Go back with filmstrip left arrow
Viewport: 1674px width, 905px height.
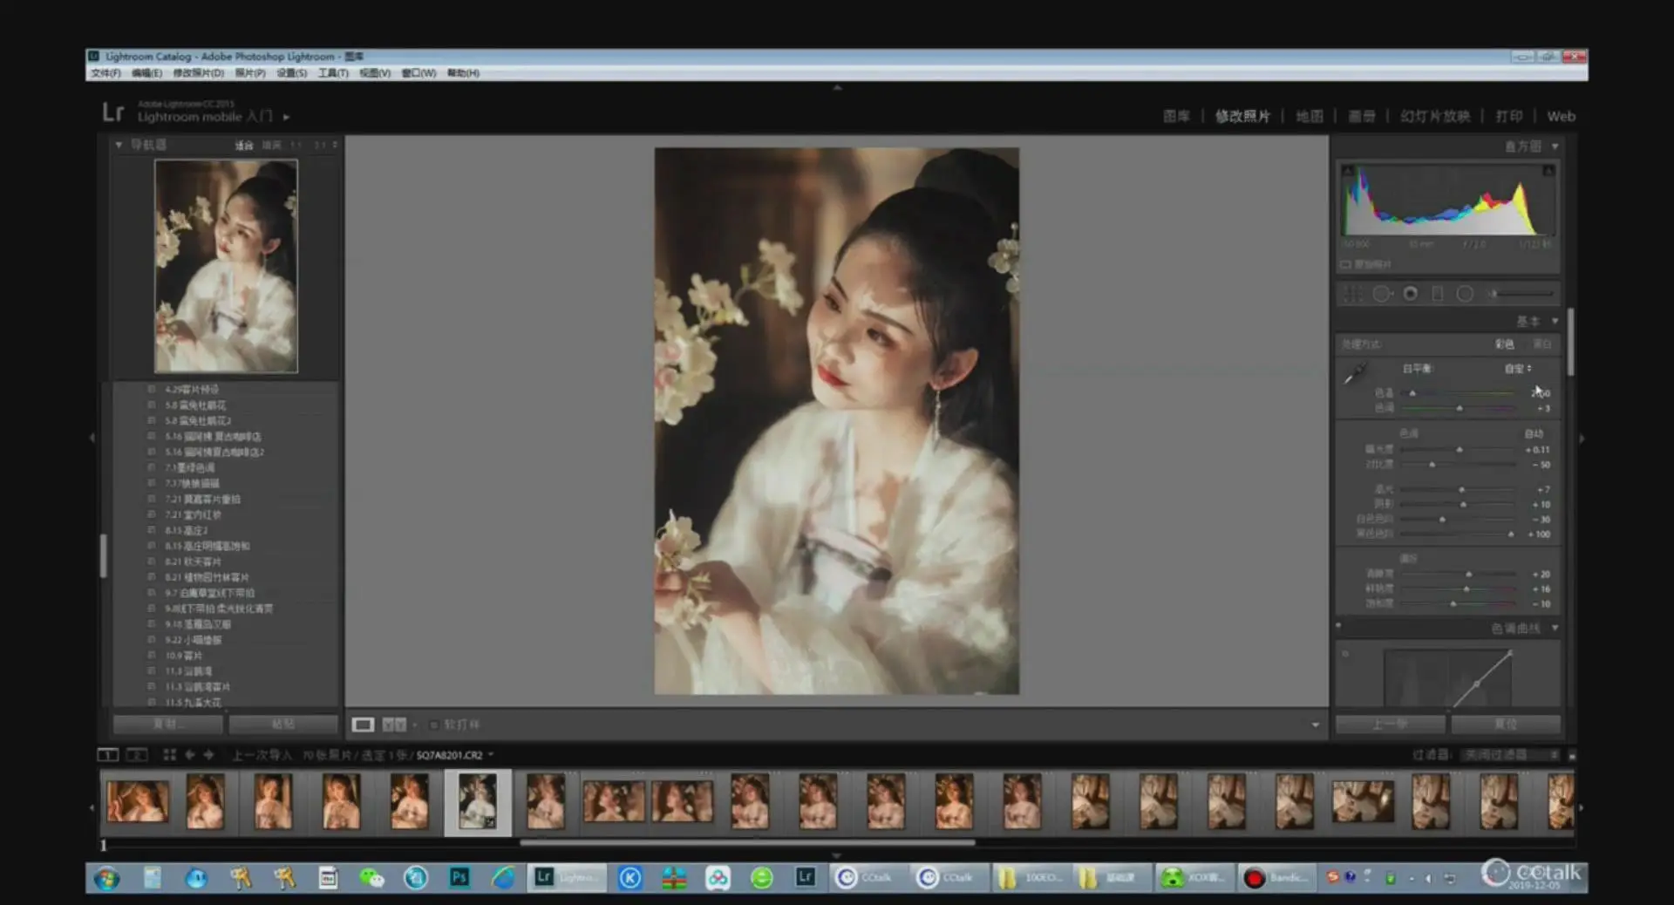pos(189,754)
